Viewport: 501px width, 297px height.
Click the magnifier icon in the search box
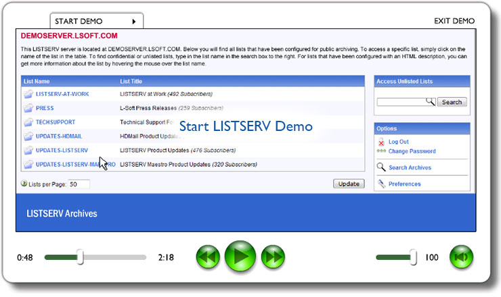click(x=431, y=102)
